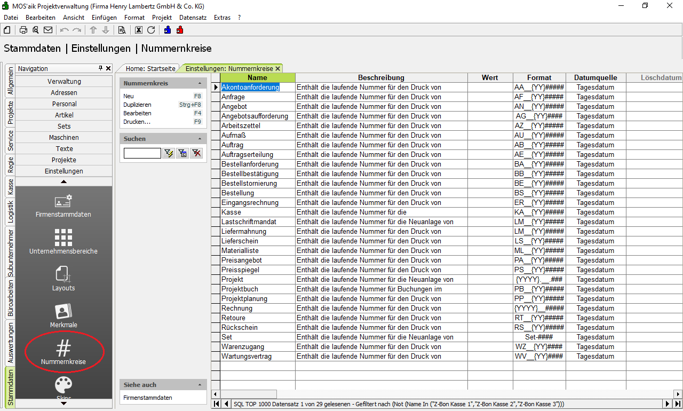Click the Excel export icon
Screen dimensions: 683x411
(139, 30)
